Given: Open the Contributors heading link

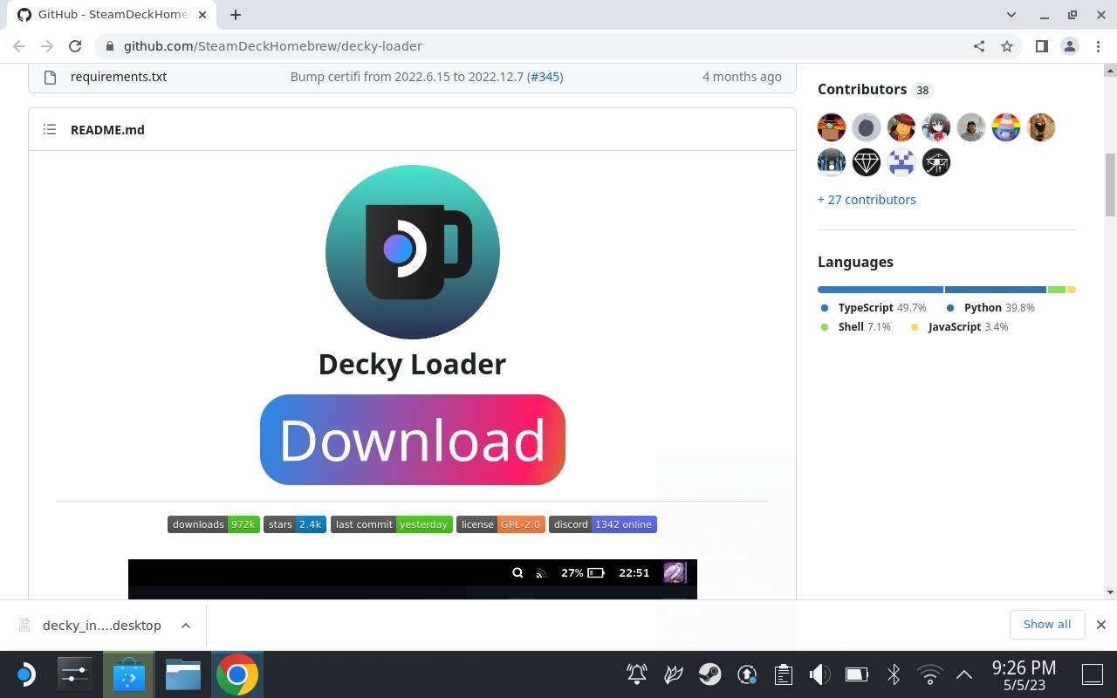Looking at the screenshot, I should (862, 89).
